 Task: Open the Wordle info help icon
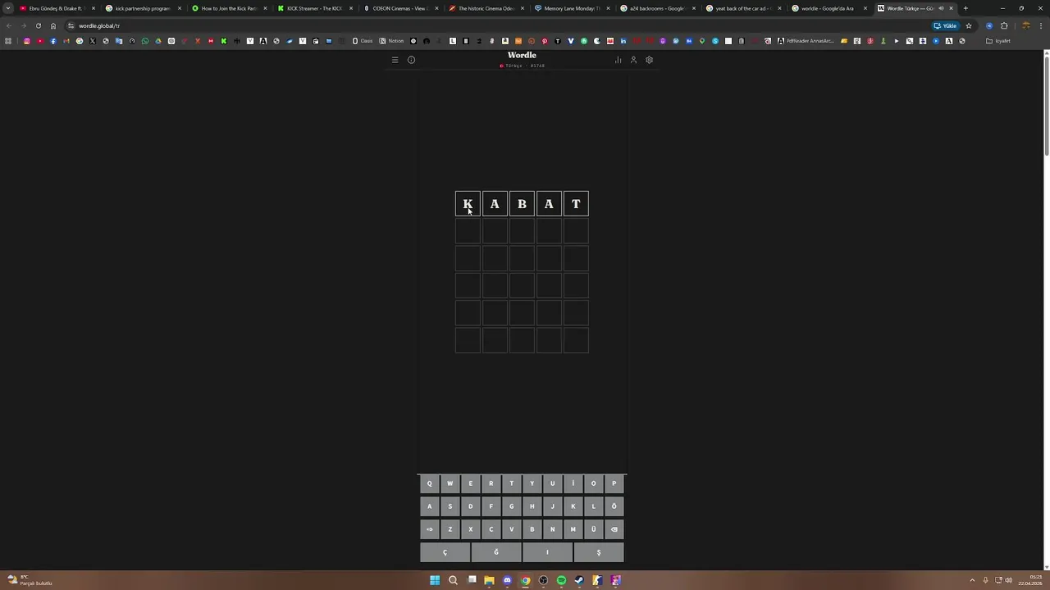tap(411, 60)
